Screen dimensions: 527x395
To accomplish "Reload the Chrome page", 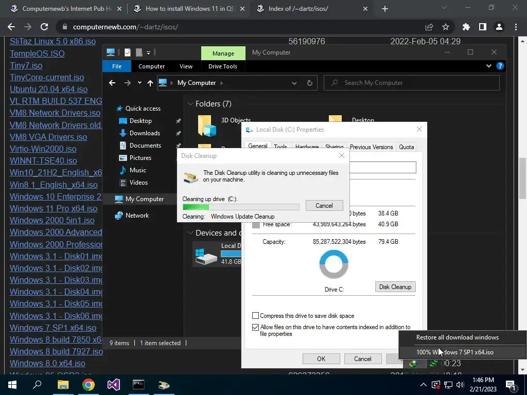I will [x=44, y=27].
